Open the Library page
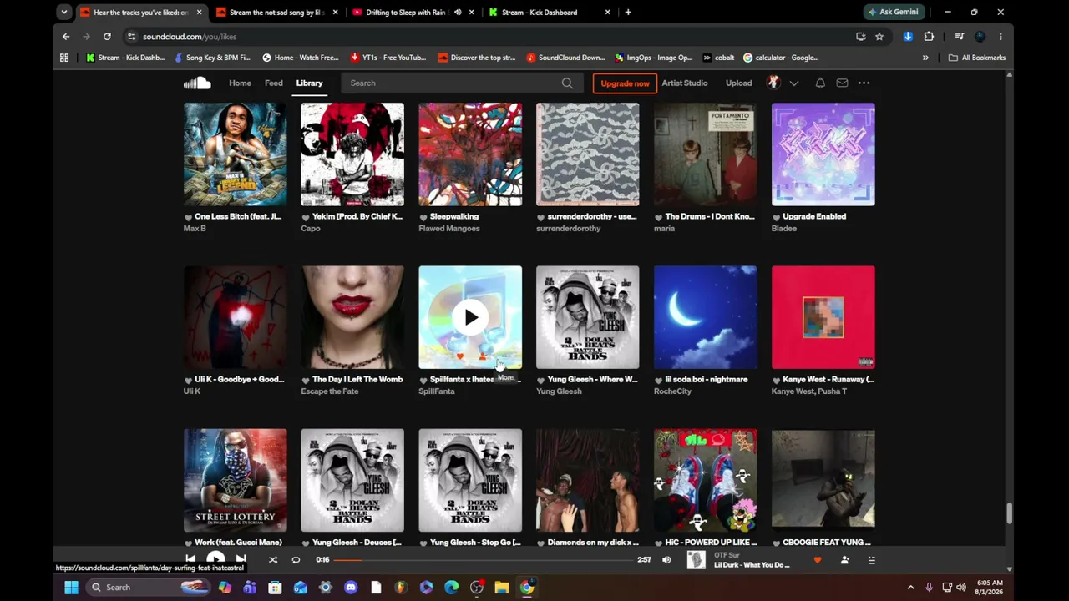The height and width of the screenshot is (601, 1069). pos(309,83)
